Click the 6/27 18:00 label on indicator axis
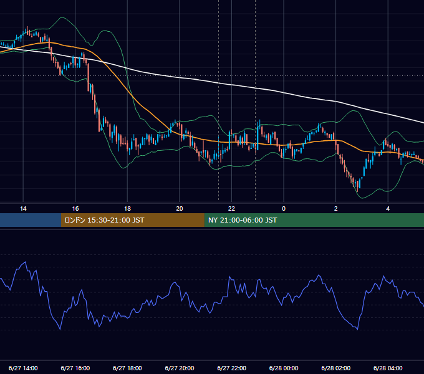 click(127, 368)
